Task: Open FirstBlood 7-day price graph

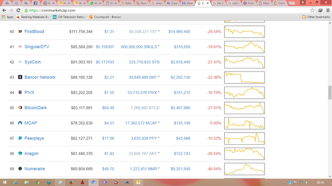Action: 244,31
